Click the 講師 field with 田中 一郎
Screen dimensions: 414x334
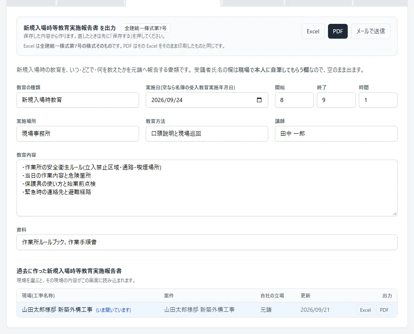coord(336,134)
